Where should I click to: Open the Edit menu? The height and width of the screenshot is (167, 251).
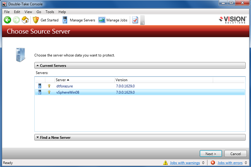pos(17,12)
